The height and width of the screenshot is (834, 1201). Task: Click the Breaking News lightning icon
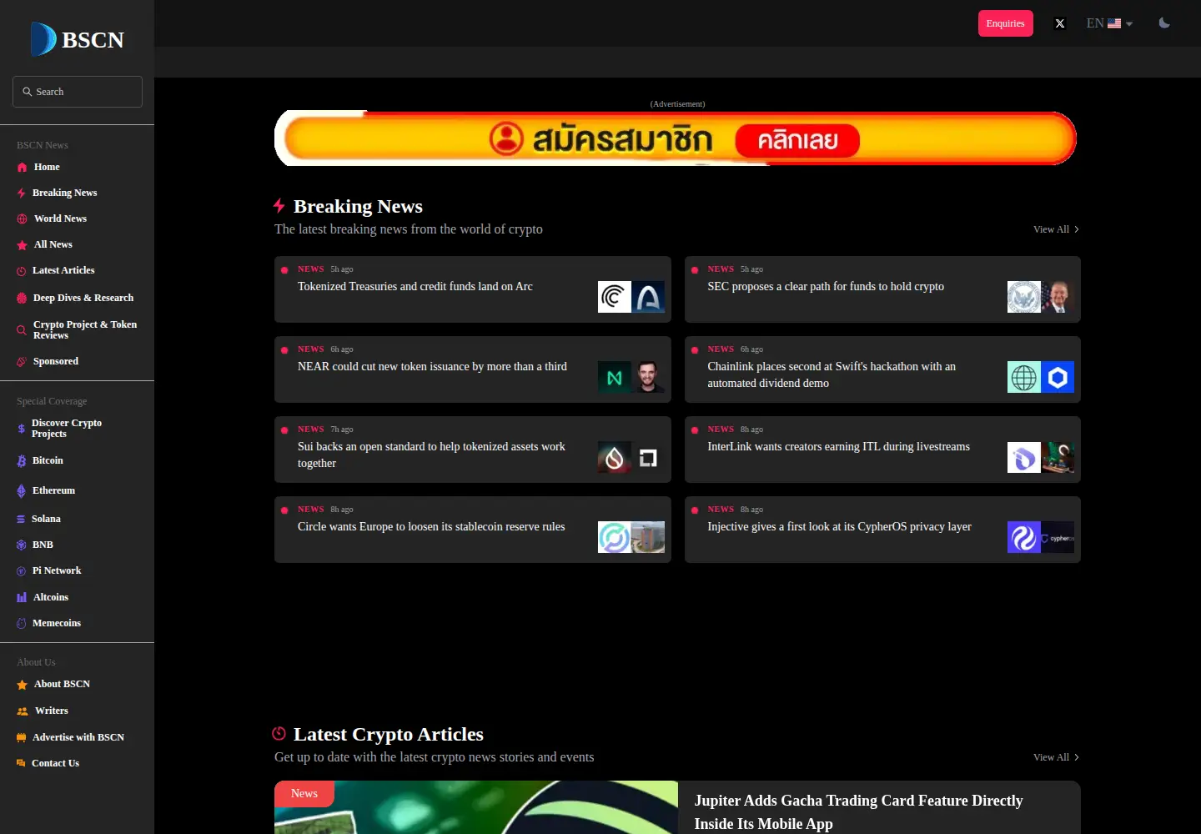(22, 193)
